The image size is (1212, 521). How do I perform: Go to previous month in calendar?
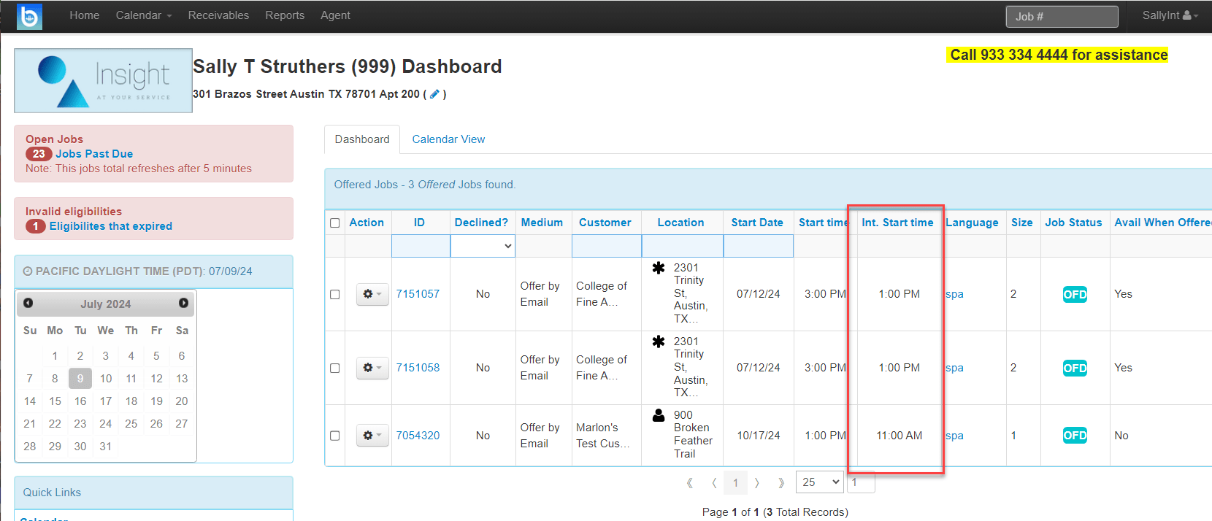click(x=28, y=303)
